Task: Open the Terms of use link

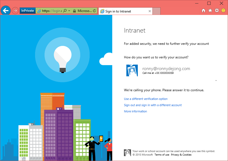Action: point(162,155)
